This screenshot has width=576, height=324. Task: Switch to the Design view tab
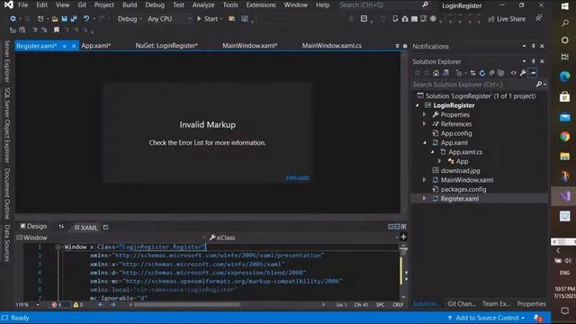(33, 226)
